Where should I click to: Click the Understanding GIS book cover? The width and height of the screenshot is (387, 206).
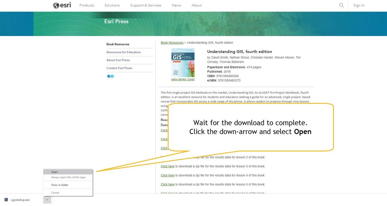pyautogui.click(x=183, y=63)
